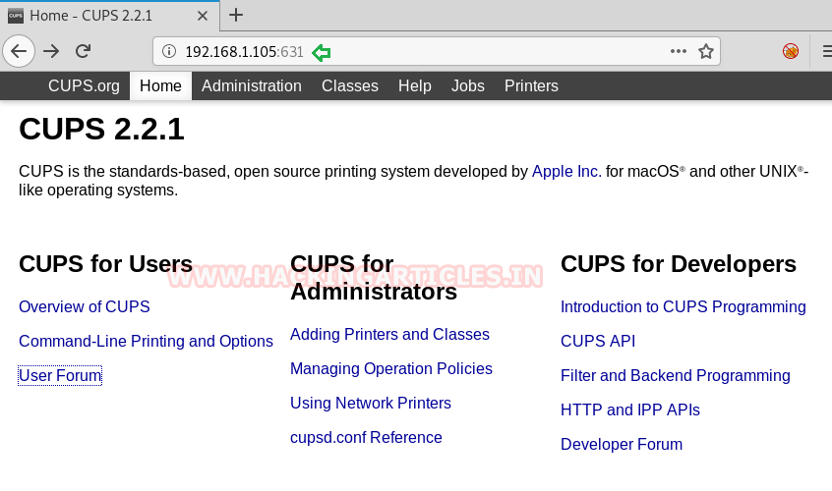The height and width of the screenshot is (491, 832).
Task: Select the Home - CUPS 2.2.1 browser tab
Action: (109, 16)
